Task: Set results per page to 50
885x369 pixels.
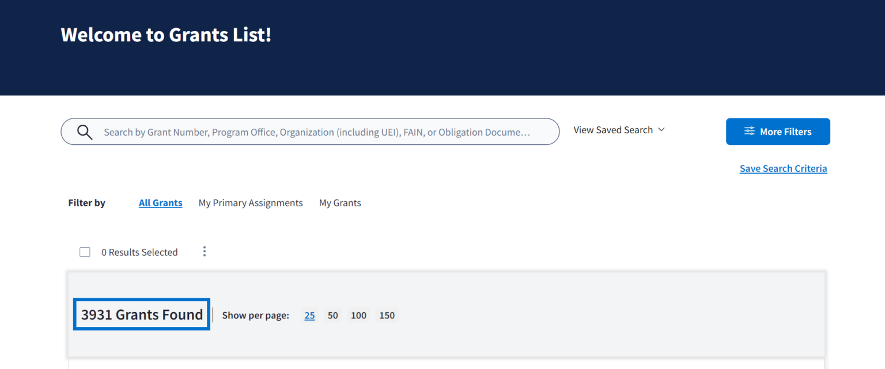Action: coord(332,315)
